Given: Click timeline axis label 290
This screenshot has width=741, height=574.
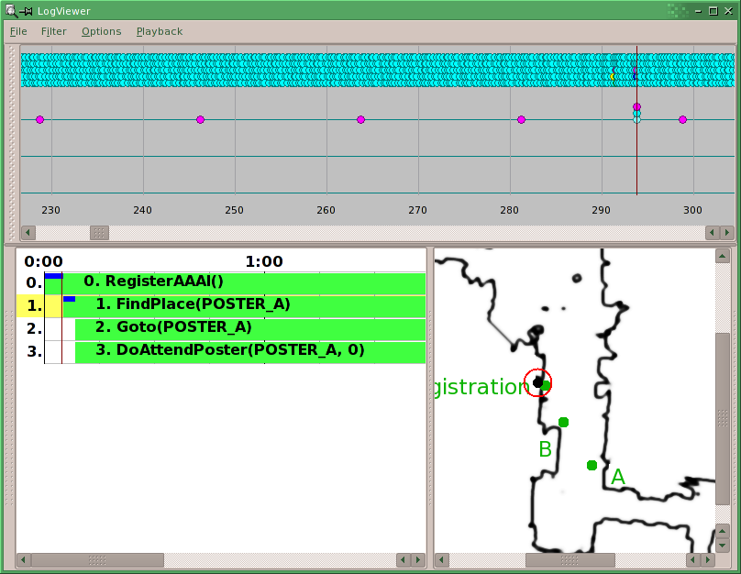Looking at the screenshot, I should tap(601, 210).
